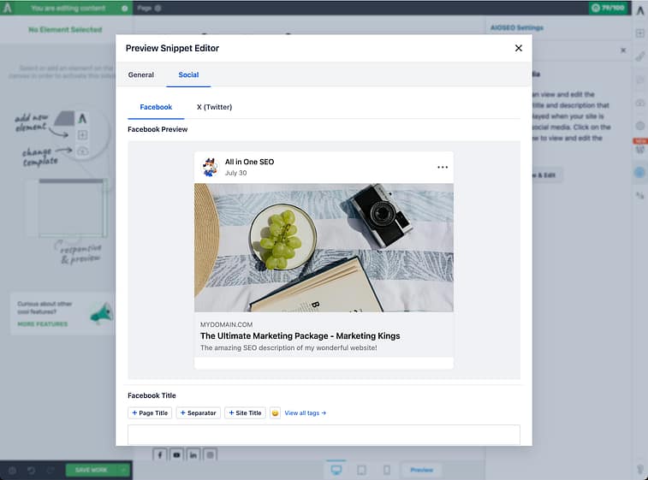This screenshot has height=480, width=648.
Task: Click the emoji picker icon
Action: (x=275, y=413)
